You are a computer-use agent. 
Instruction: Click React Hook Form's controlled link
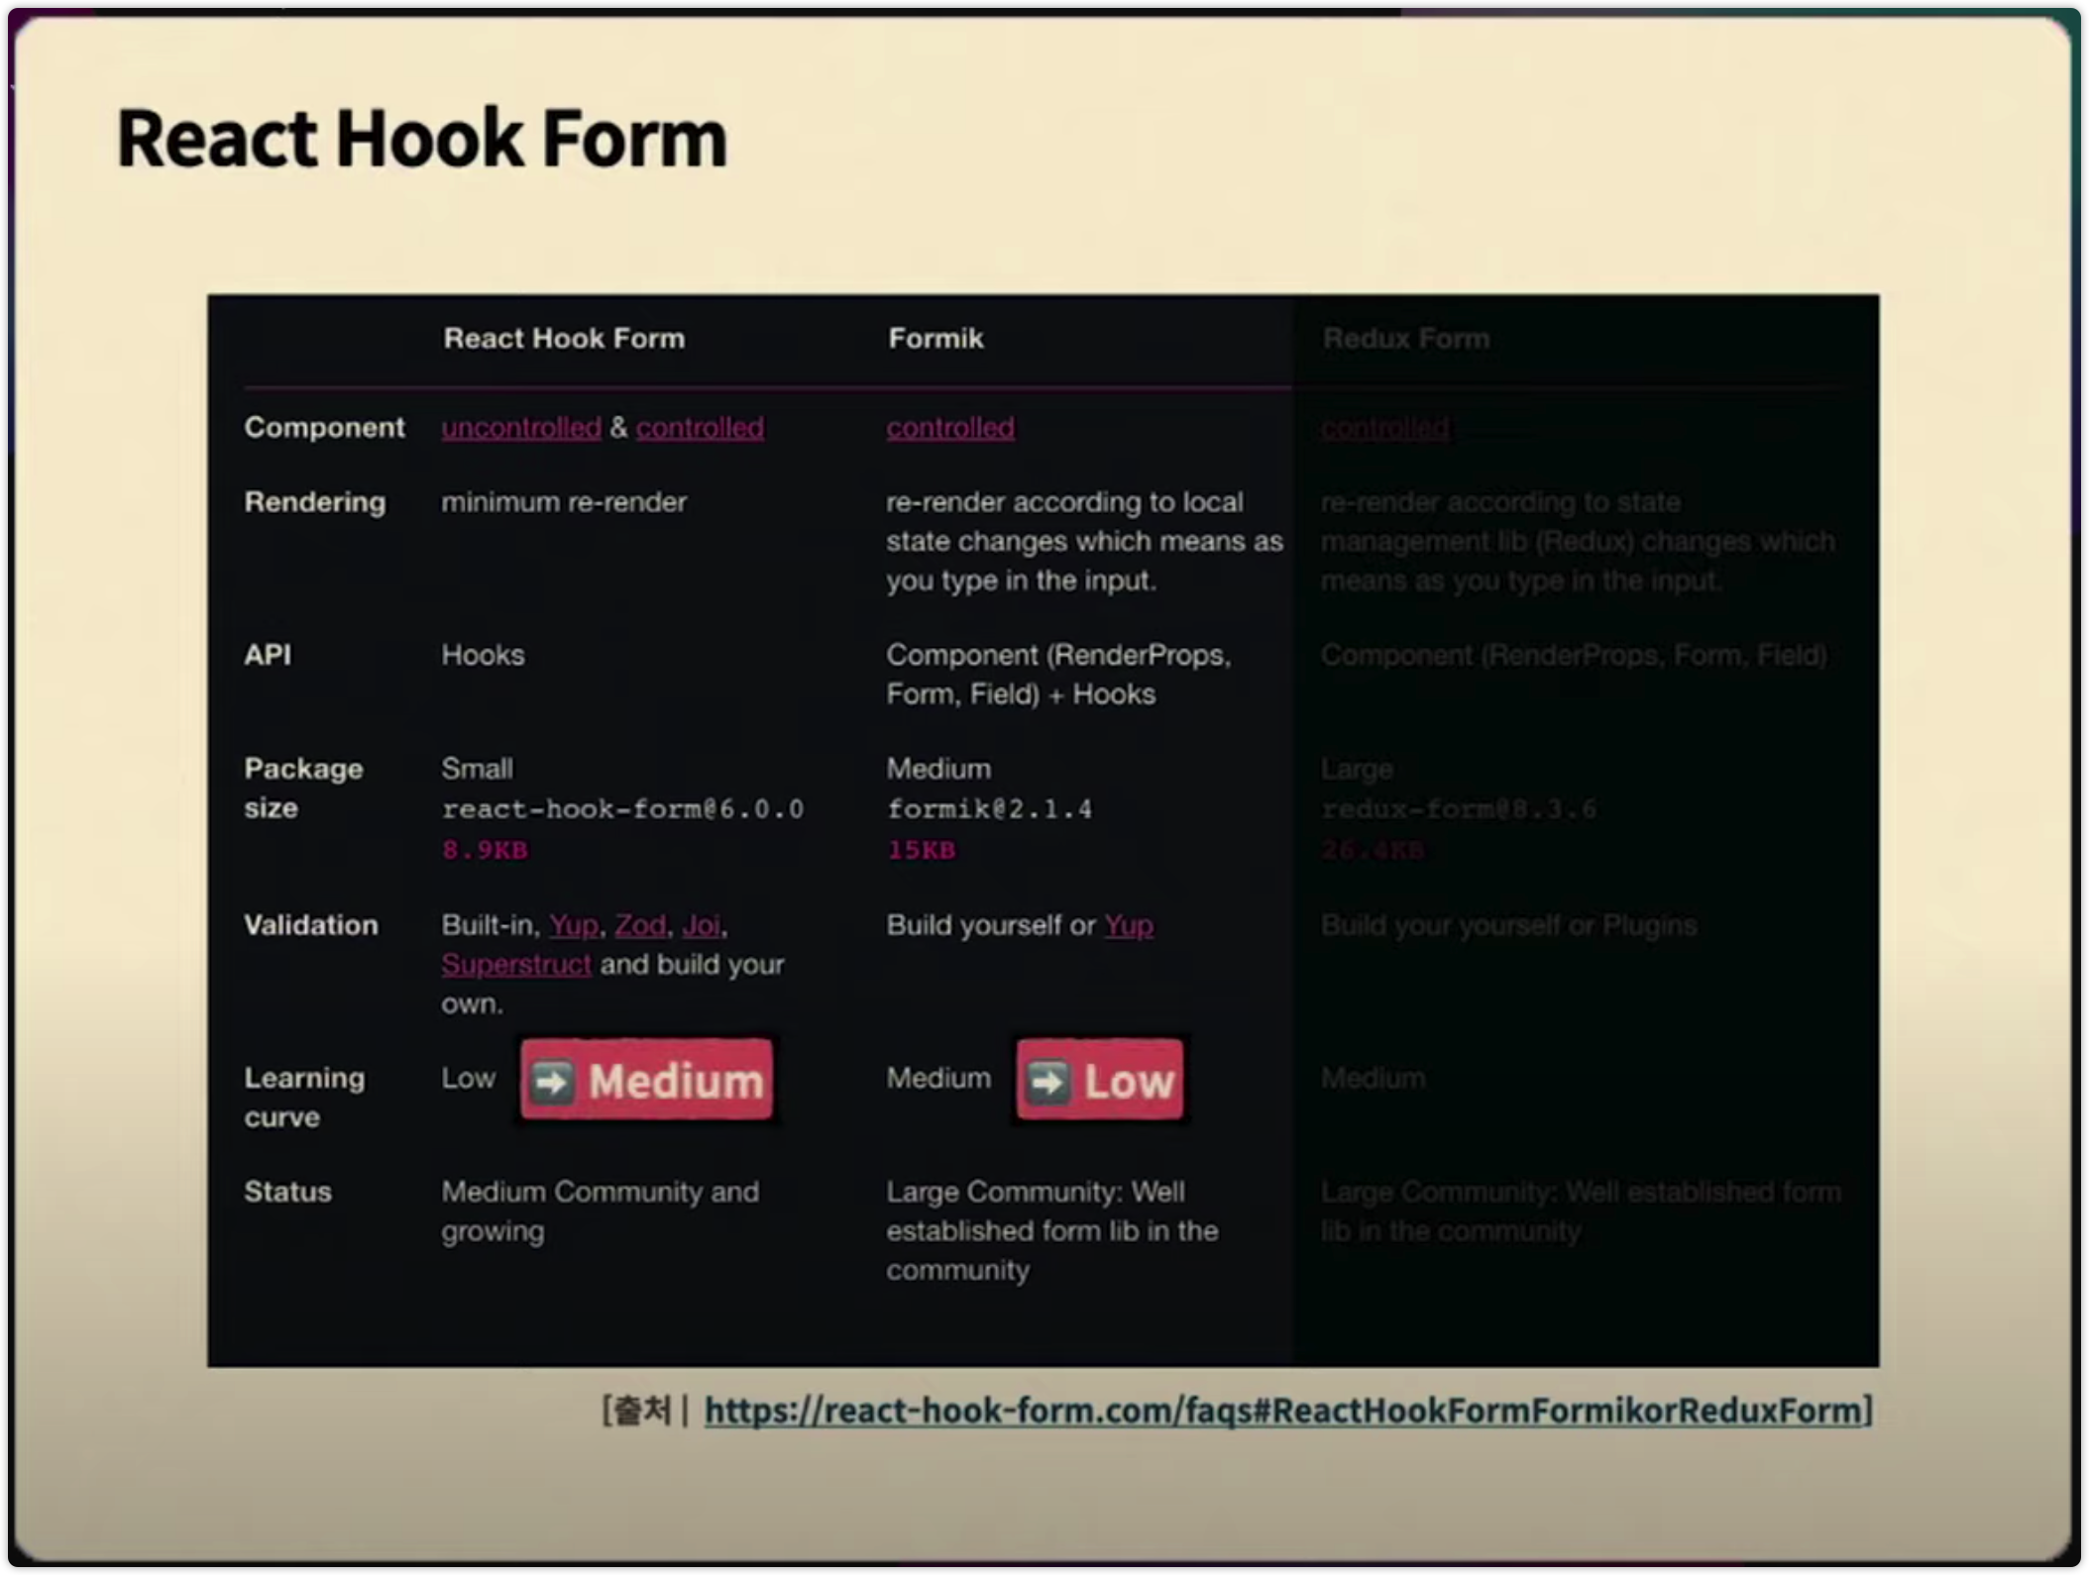700,428
